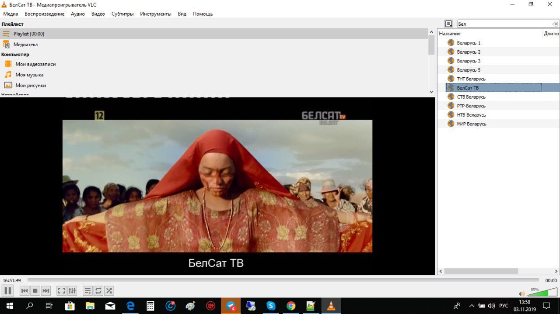Clear the playlist search text
560x314 pixels.
click(x=555, y=24)
